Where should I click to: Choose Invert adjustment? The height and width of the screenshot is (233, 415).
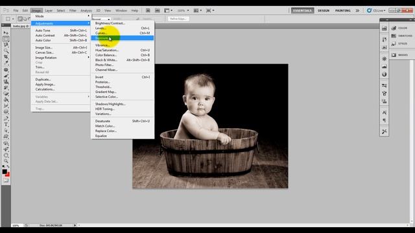point(123,77)
